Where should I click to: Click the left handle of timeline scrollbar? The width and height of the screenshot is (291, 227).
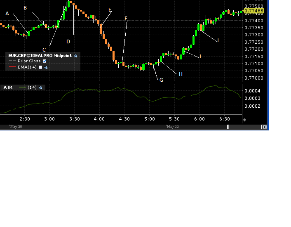coord(228,127)
